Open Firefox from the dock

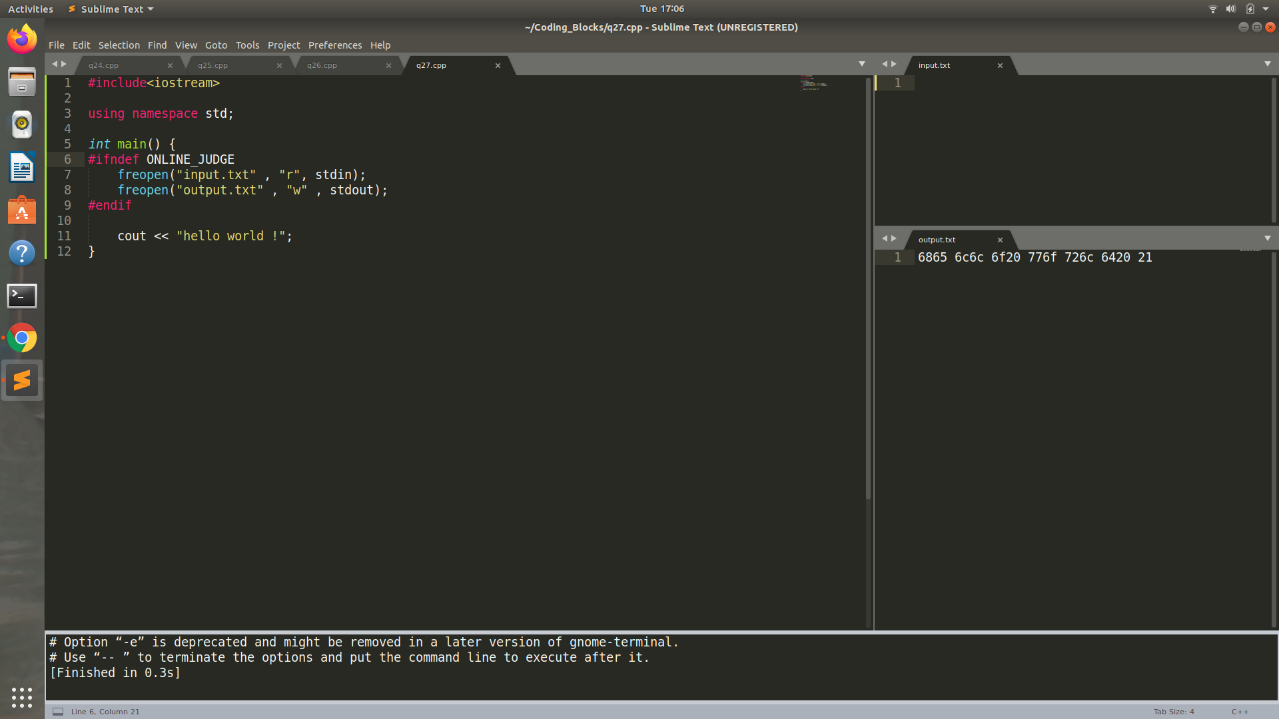coord(22,39)
